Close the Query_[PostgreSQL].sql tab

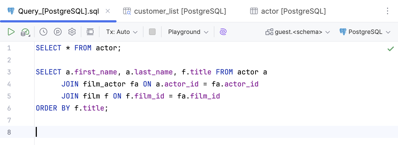pos(108,11)
